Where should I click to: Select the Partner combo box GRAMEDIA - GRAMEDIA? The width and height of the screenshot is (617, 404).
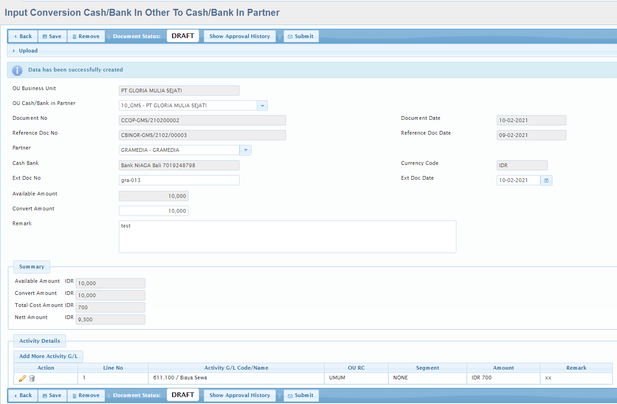click(179, 150)
